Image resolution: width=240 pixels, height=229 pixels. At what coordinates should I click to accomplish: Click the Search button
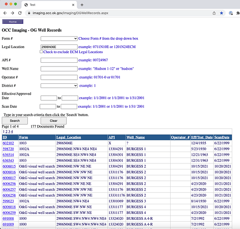tap(15, 120)
